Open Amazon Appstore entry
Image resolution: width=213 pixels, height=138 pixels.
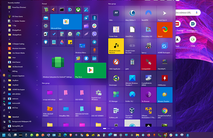(23, 76)
